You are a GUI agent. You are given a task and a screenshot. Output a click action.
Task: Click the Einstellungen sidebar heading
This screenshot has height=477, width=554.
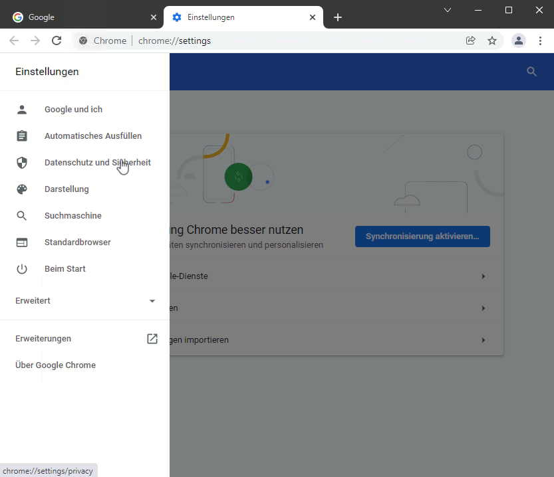coord(47,72)
